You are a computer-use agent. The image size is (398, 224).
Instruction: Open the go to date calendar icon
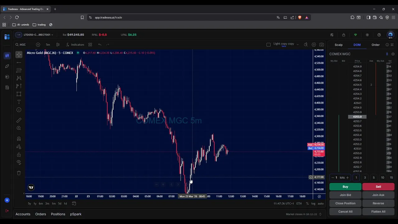click(x=74, y=203)
